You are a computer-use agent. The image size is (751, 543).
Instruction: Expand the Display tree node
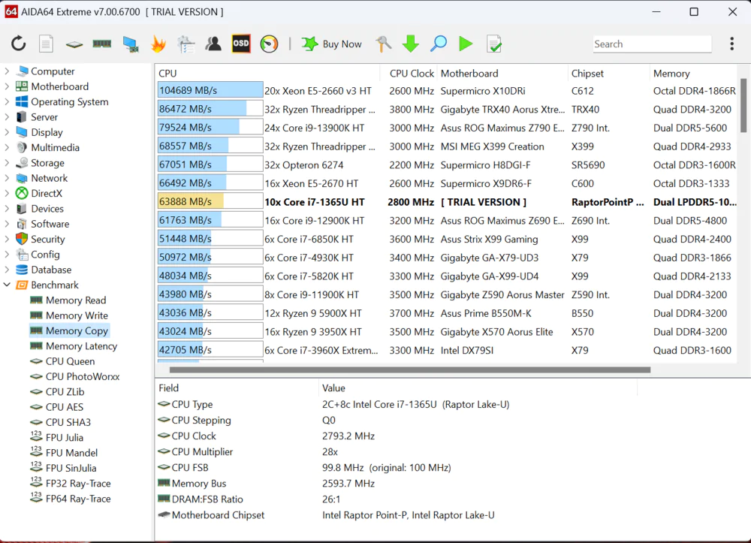coord(7,133)
